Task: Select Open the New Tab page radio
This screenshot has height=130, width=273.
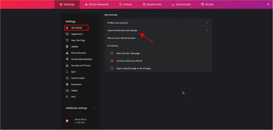Action: point(112,53)
